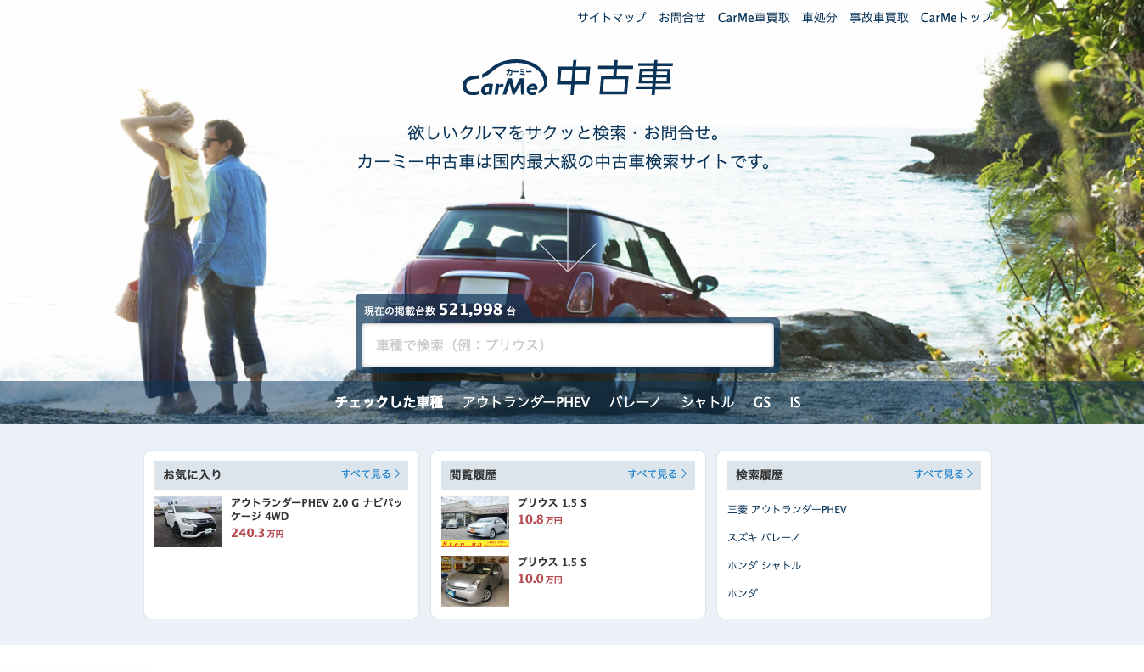Open the サイトマップ link

612,17
